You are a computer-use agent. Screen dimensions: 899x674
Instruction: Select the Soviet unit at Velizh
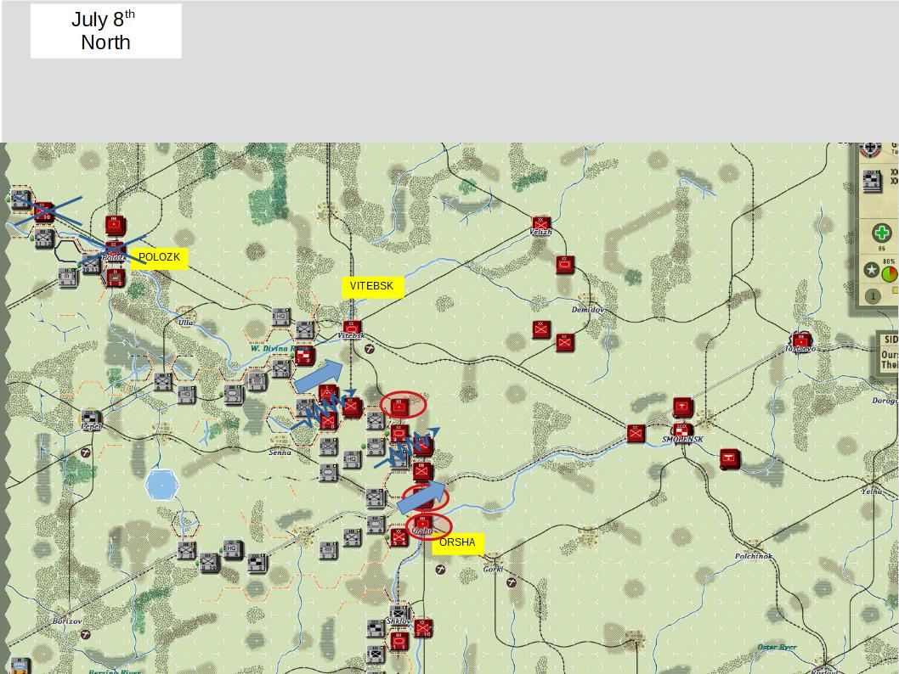pyautogui.click(x=540, y=223)
